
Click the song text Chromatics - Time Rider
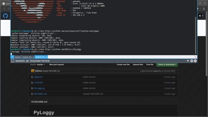coord(85,13)
